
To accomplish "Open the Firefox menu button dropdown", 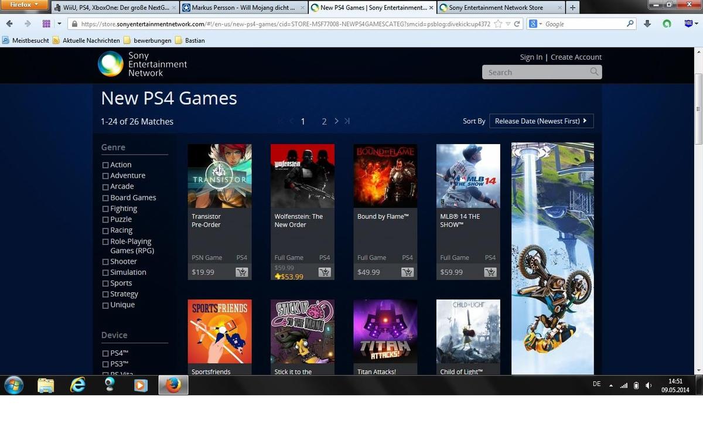I will [x=24, y=5].
